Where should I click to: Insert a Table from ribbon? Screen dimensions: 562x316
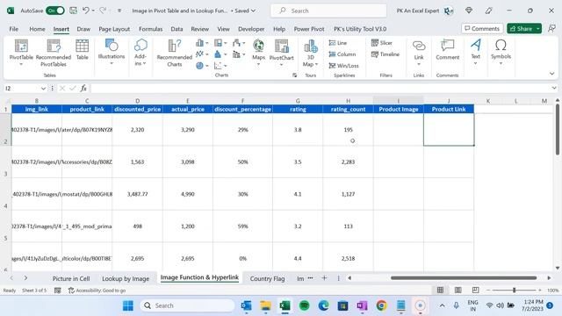click(x=82, y=50)
